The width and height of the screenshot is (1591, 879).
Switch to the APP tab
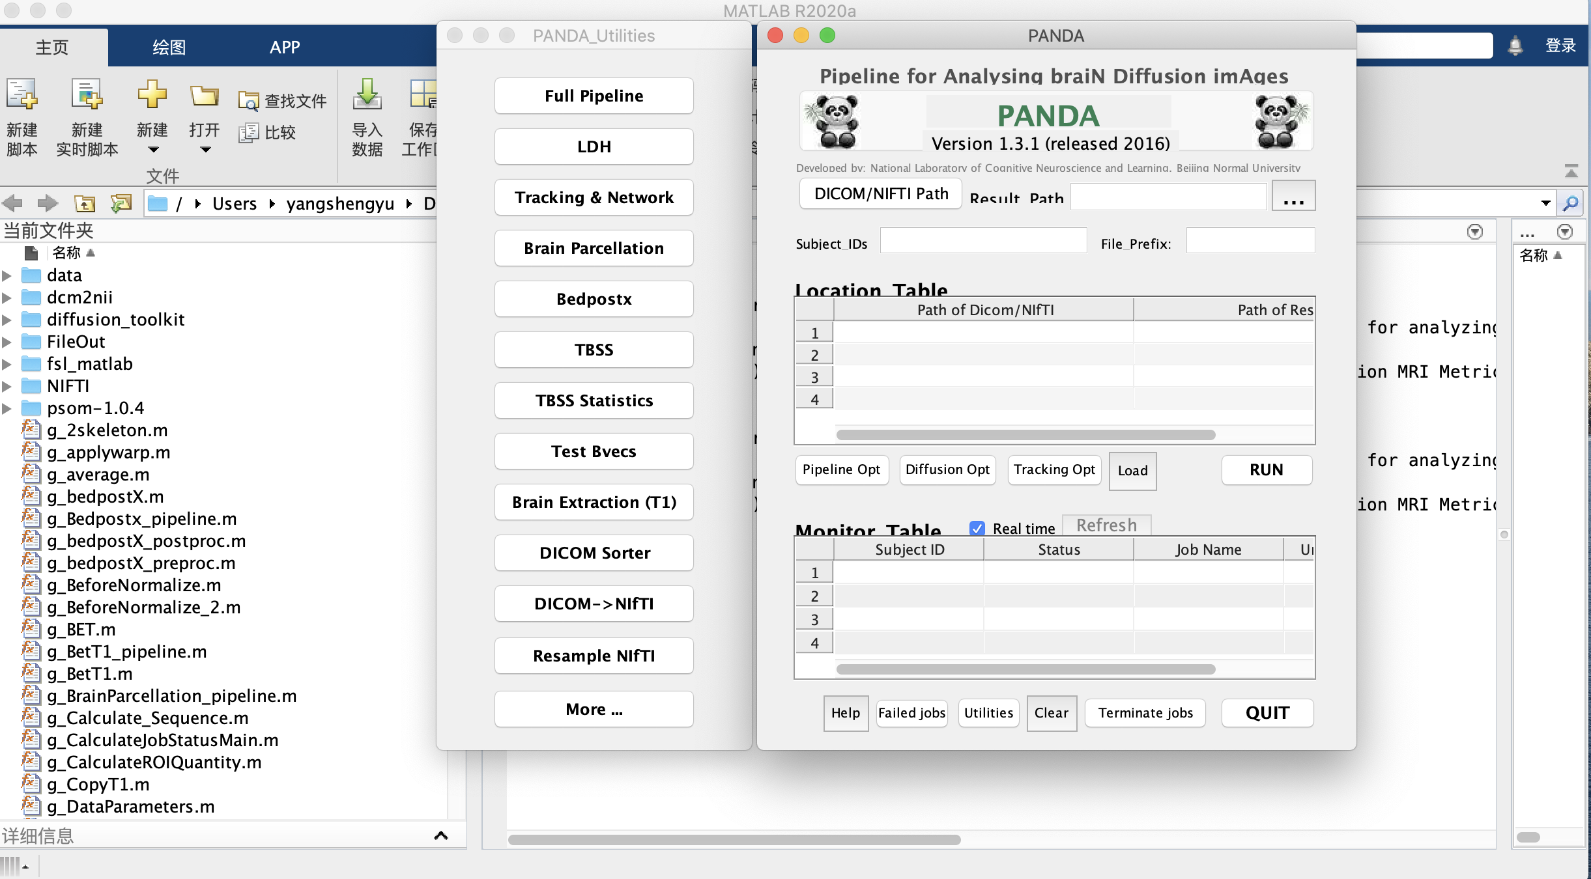pyautogui.click(x=285, y=47)
